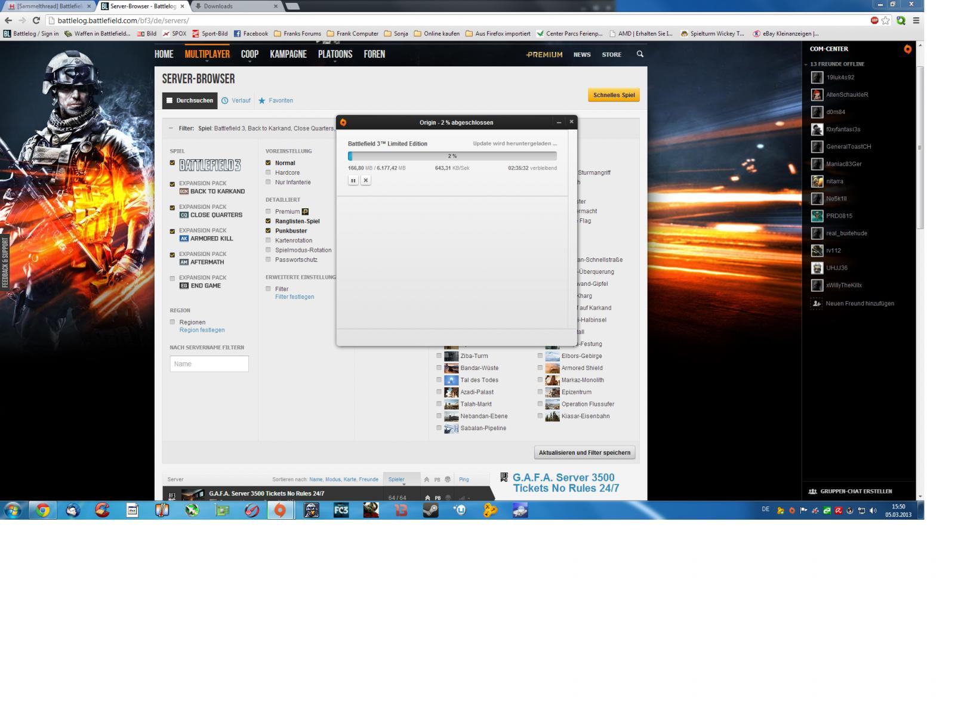Enable End Game expansion checkbox
955x716 pixels.
coord(172,279)
